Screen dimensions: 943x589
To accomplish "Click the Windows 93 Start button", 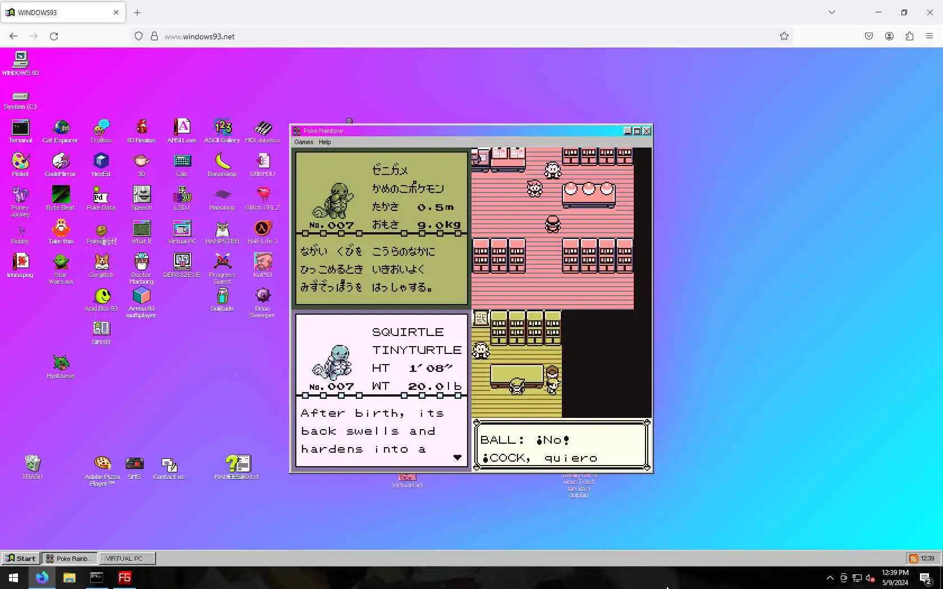I will [x=21, y=558].
